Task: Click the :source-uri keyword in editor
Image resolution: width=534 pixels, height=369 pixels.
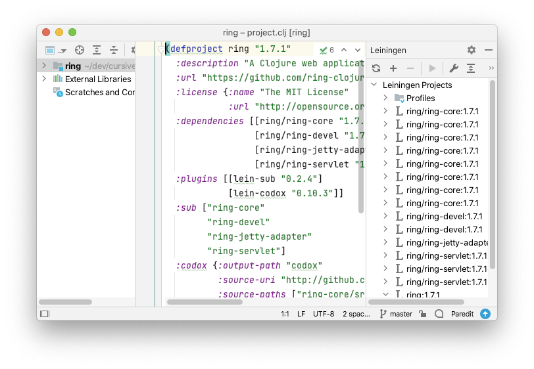Action: 247,280
